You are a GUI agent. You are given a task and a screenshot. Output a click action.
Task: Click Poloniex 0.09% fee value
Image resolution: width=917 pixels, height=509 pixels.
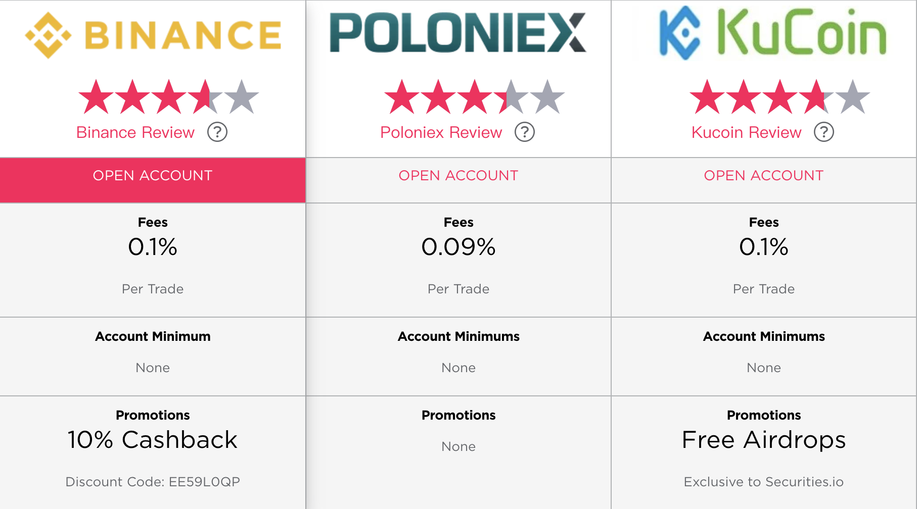(458, 247)
